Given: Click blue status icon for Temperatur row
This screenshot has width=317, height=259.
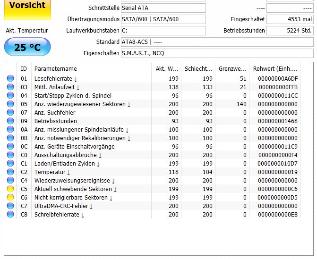Looking at the screenshot, I should pyautogui.click(x=10, y=172).
